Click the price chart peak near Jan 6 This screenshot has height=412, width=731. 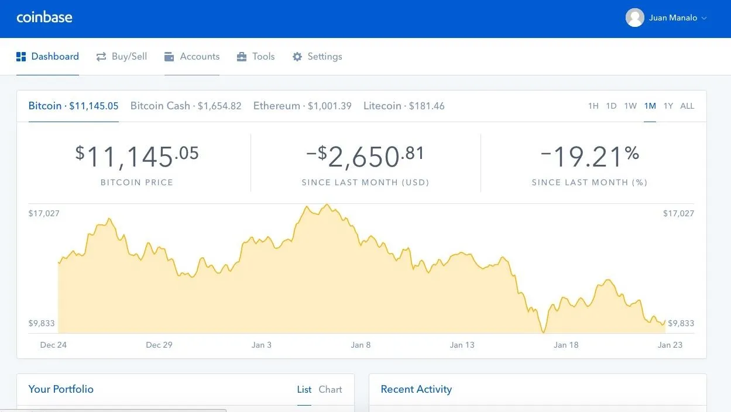click(x=327, y=206)
